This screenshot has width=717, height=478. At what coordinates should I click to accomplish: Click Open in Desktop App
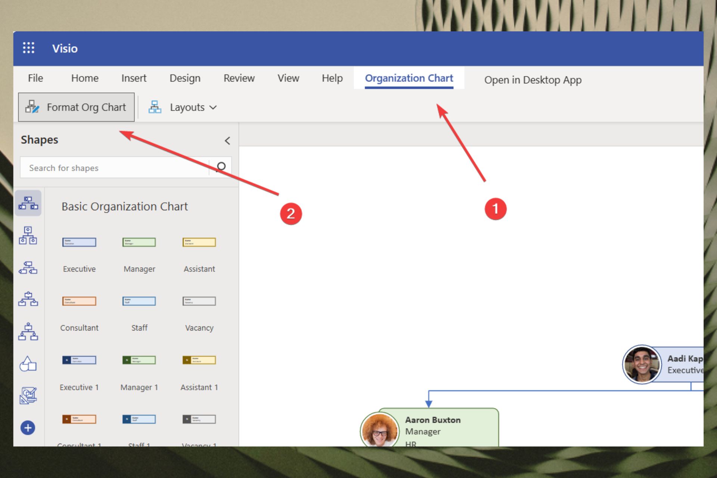pos(533,80)
